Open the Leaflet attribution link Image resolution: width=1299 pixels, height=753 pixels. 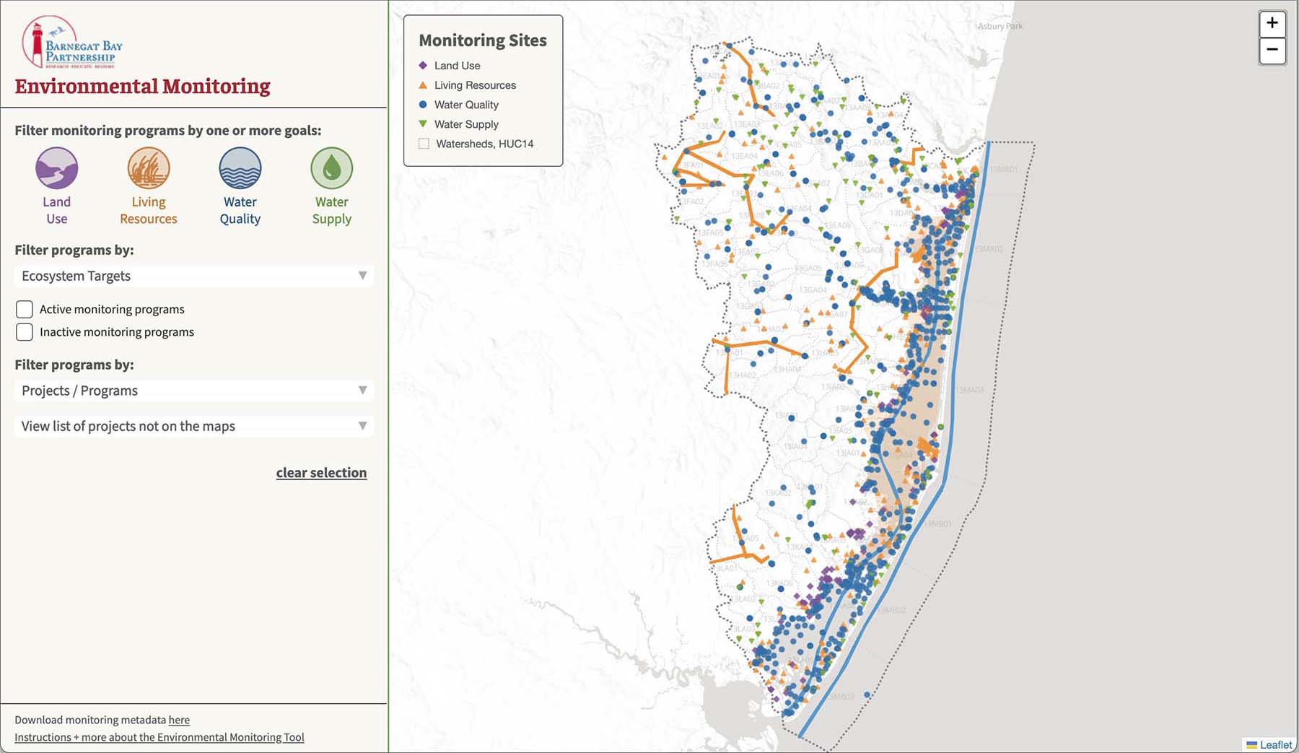pos(1275,744)
